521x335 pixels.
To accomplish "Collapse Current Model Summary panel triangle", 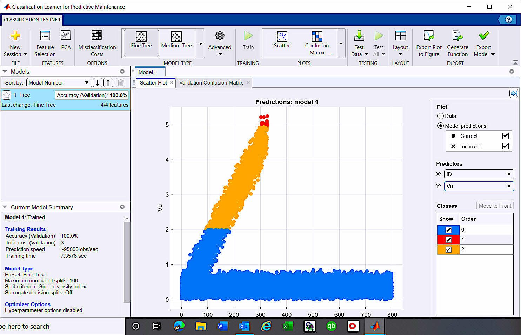I will (5, 207).
